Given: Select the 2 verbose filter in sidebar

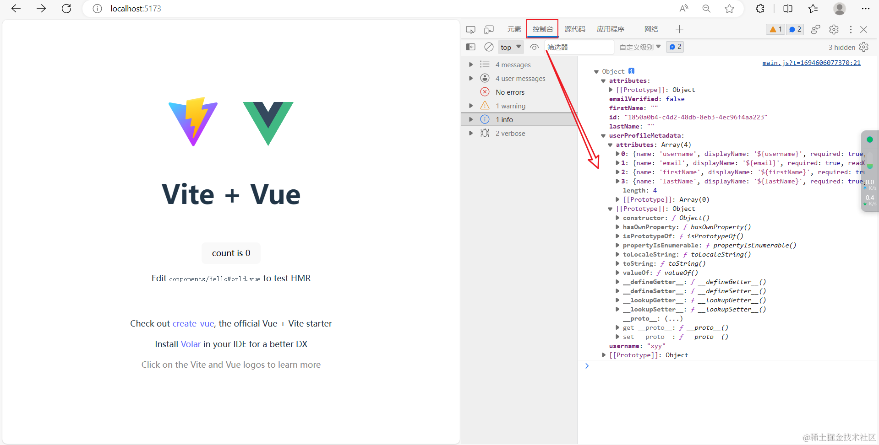Looking at the screenshot, I should point(511,133).
